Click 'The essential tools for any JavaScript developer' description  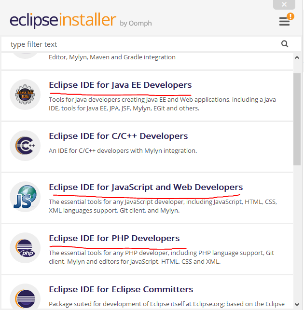[163, 206]
